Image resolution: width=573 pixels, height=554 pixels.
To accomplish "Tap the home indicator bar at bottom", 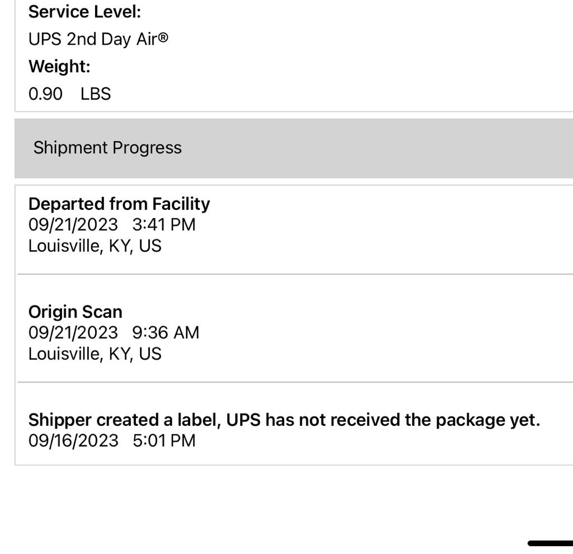I will pyautogui.click(x=551, y=543).
